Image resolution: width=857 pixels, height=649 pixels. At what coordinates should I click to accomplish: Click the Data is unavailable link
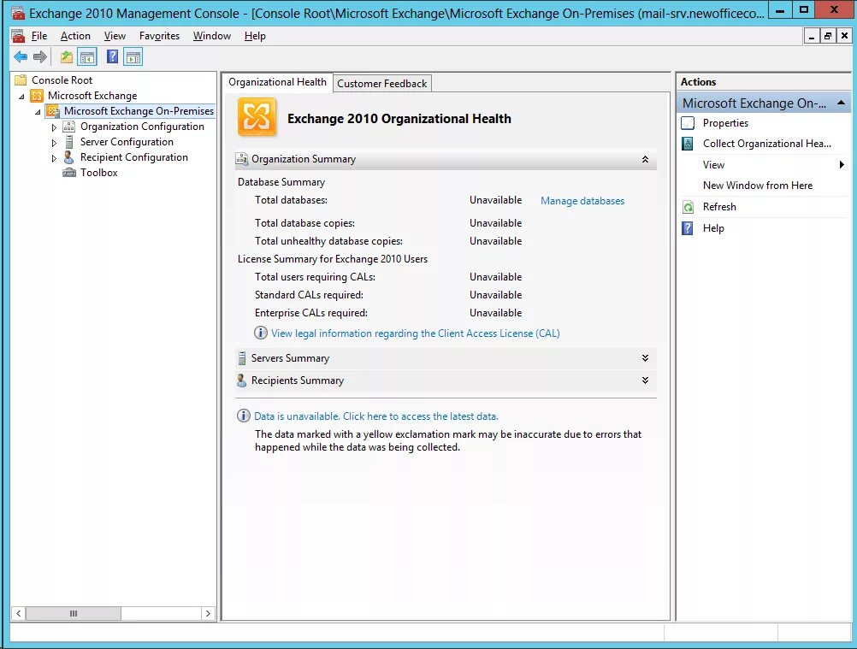[x=376, y=416]
